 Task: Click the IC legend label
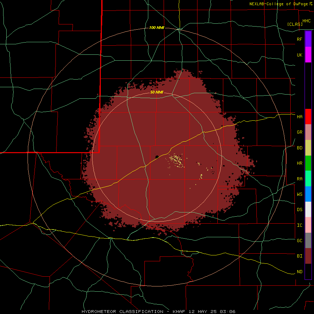click(299, 225)
